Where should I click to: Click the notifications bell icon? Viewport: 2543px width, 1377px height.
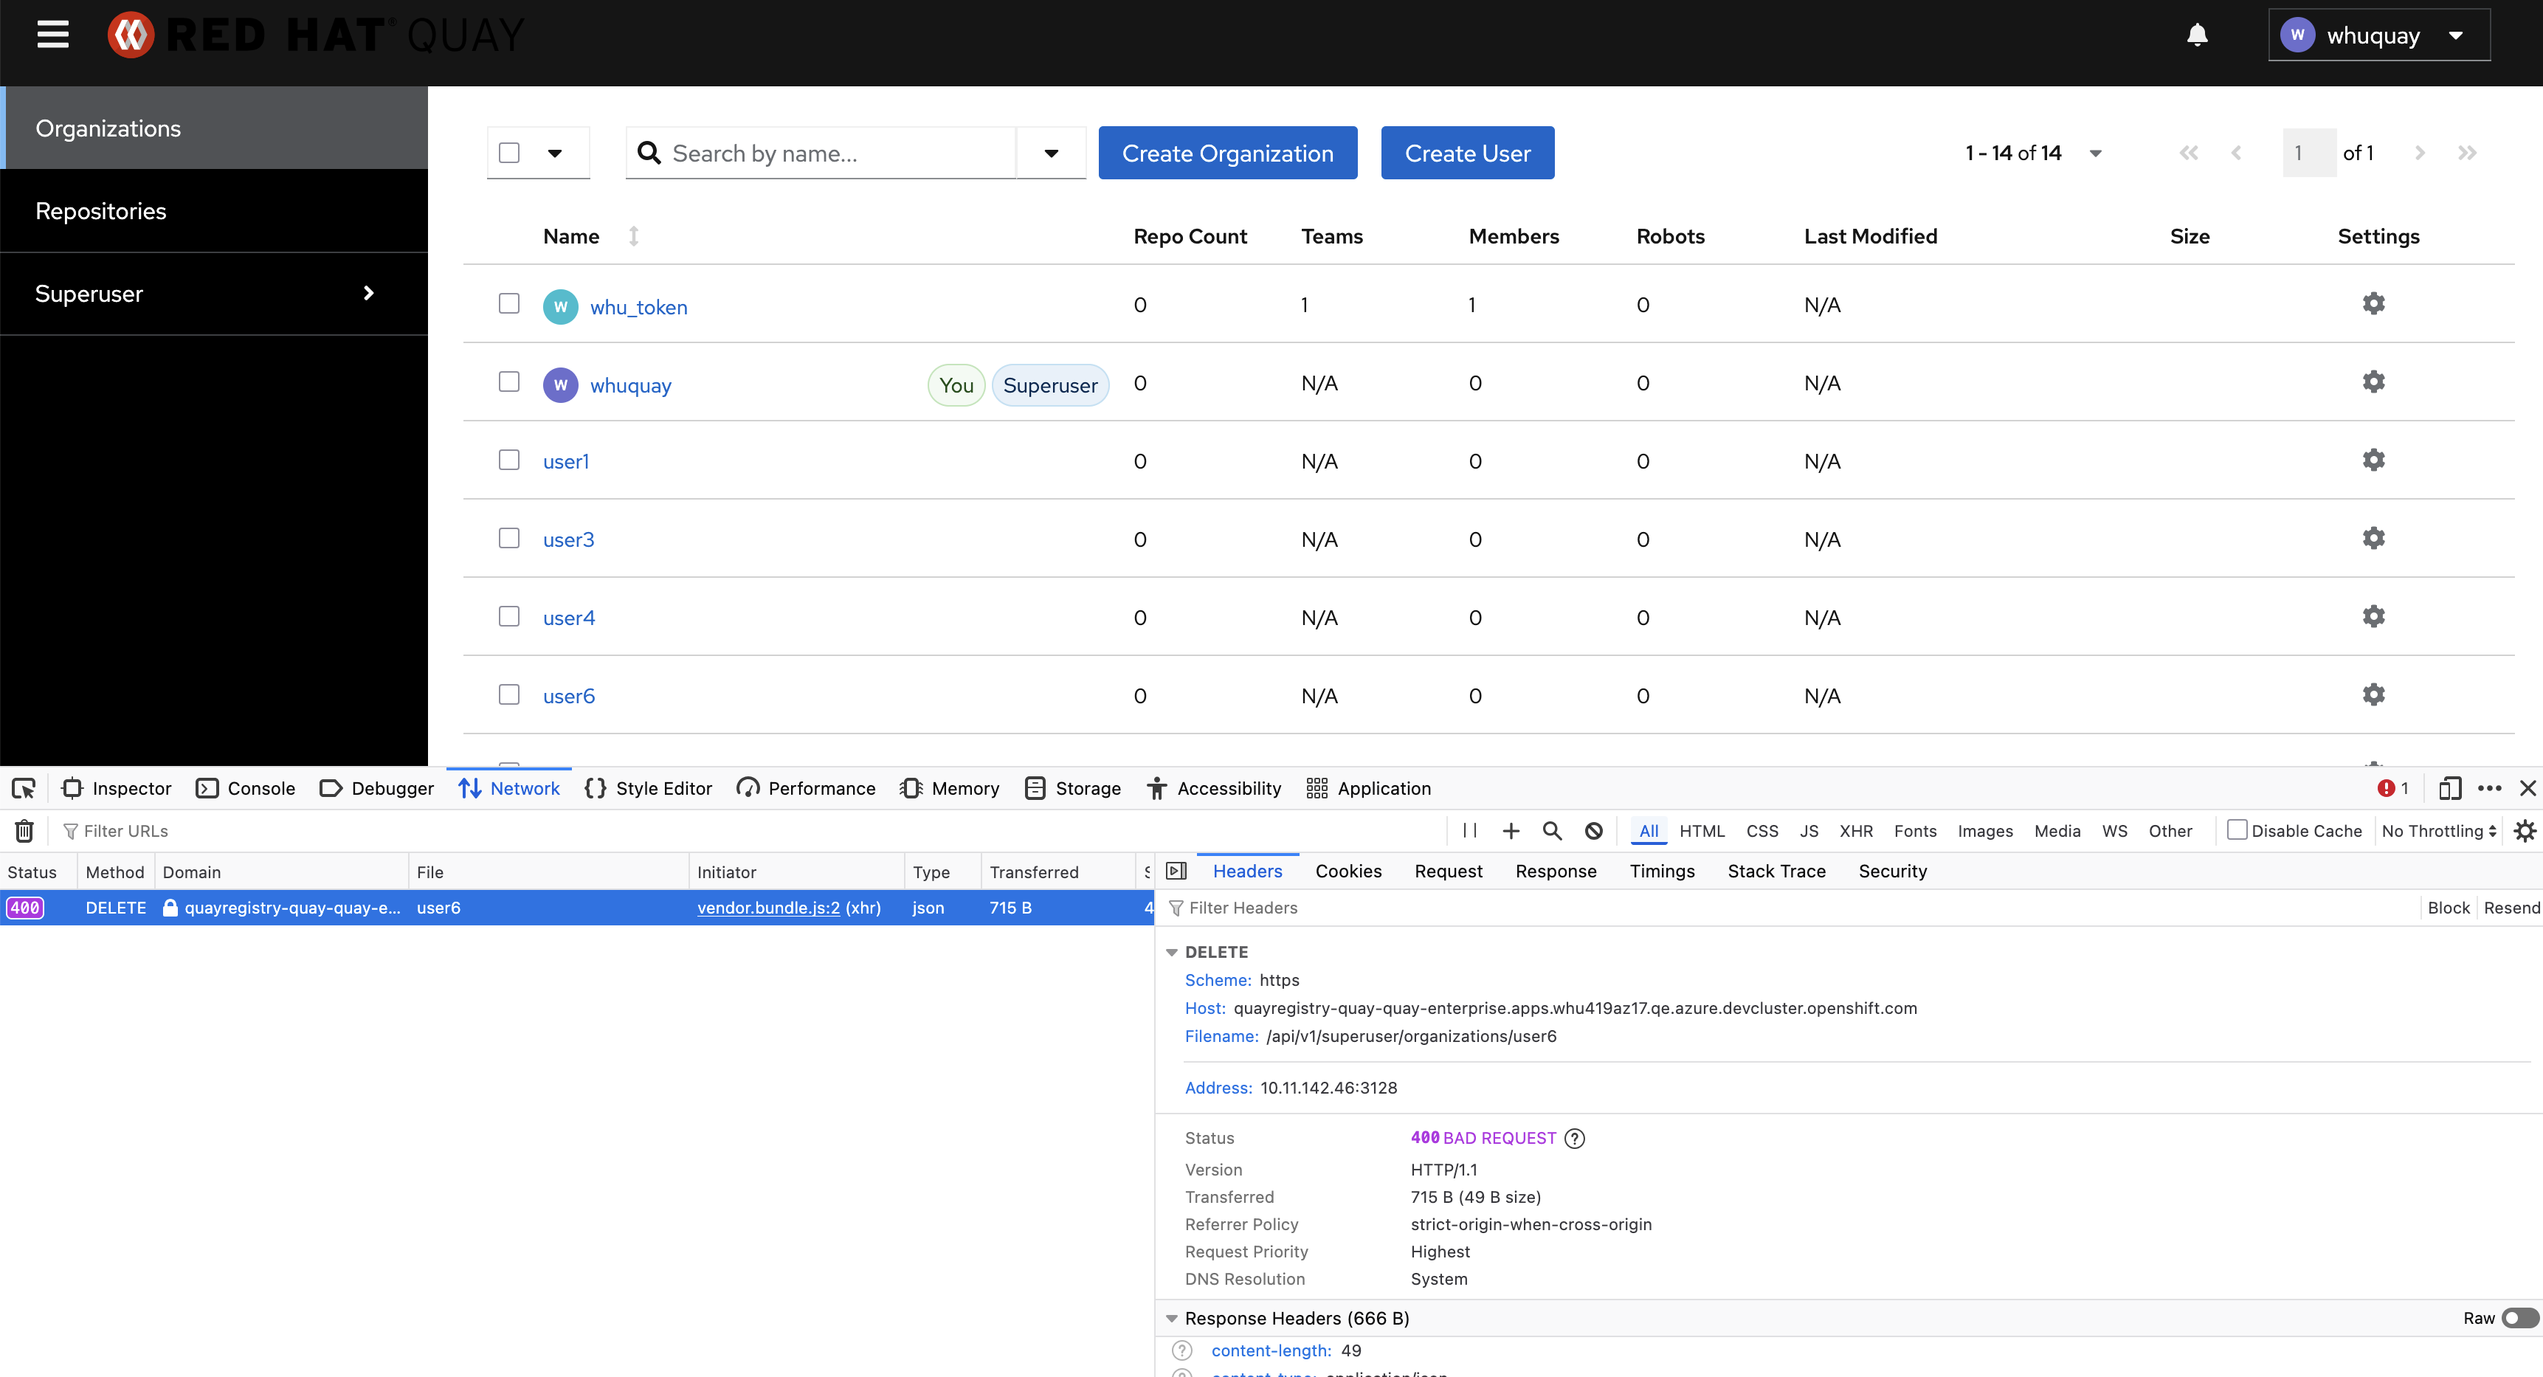(2196, 35)
